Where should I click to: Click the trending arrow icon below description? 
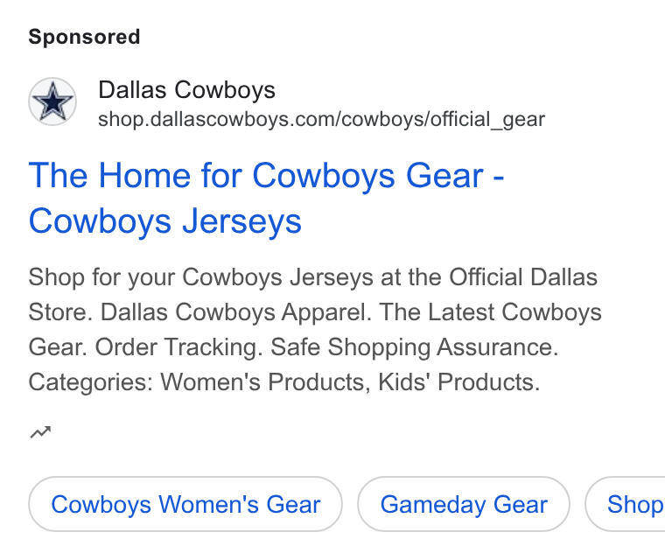click(x=40, y=432)
